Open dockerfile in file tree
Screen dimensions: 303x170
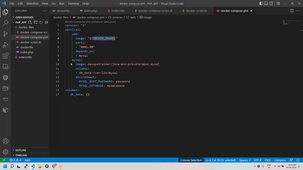point(27,47)
